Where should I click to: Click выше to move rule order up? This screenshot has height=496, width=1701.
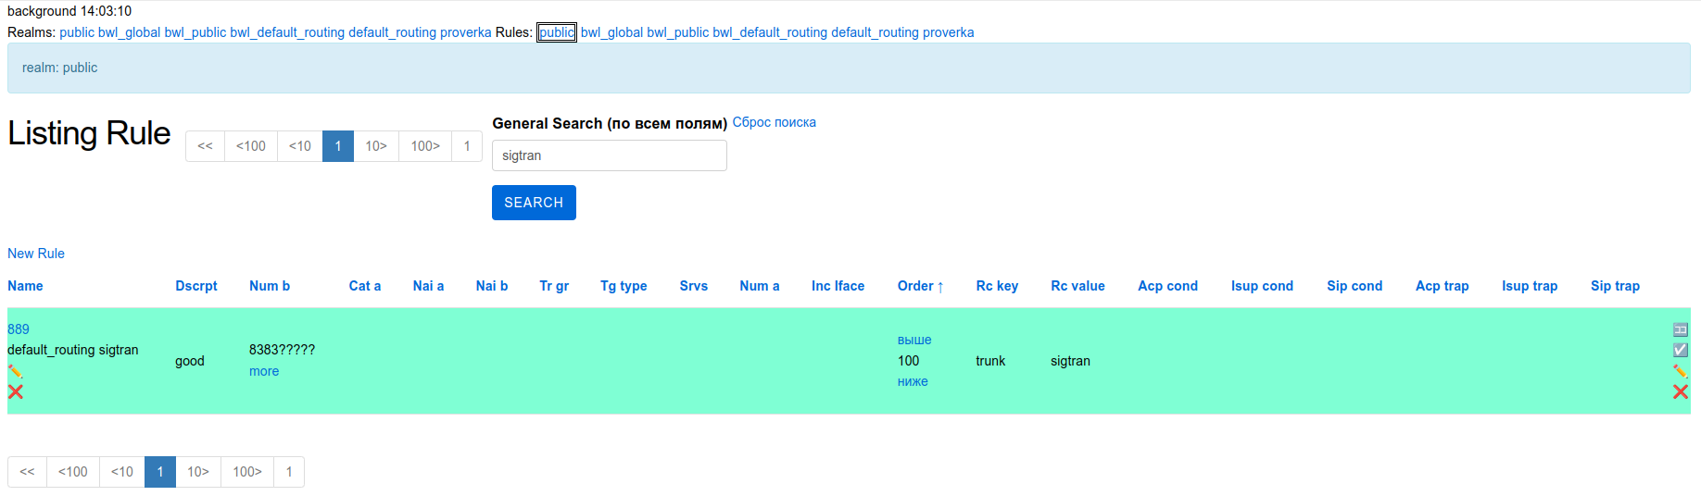click(x=914, y=340)
